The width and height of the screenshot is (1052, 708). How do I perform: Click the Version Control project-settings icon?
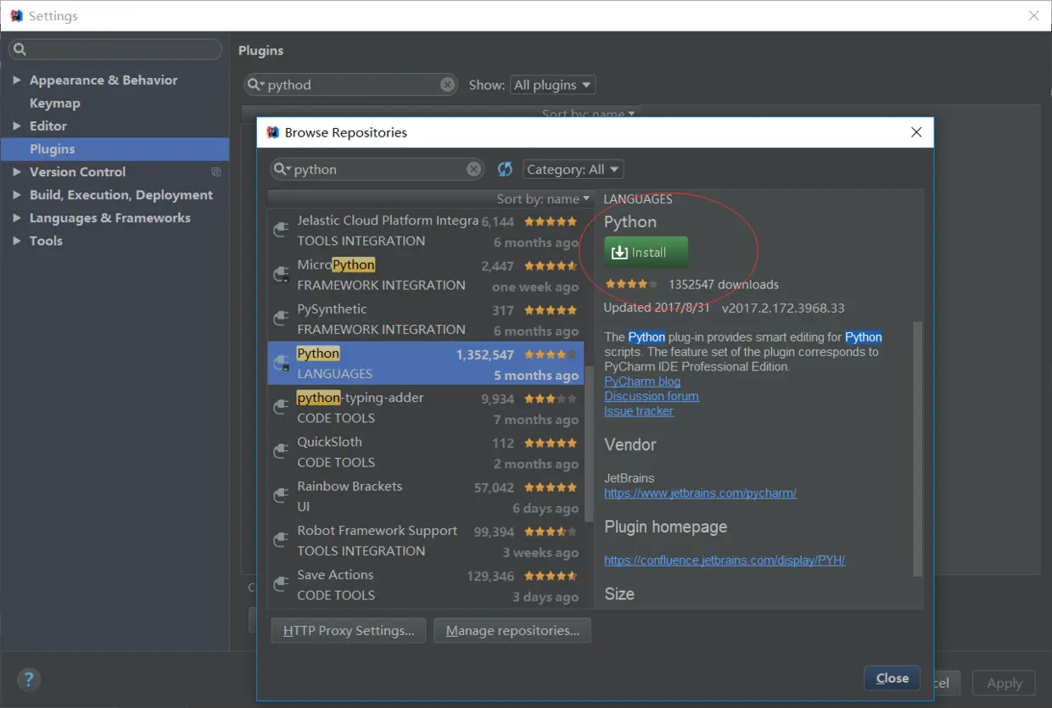pyautogui.click(x=216, y=172)
